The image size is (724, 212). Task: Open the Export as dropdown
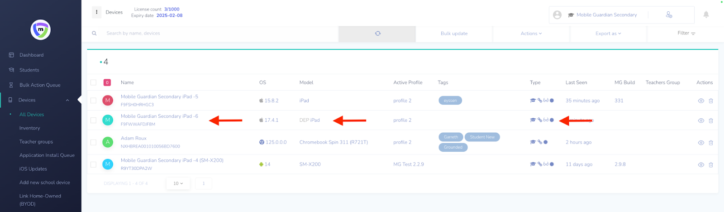[608, 34]
